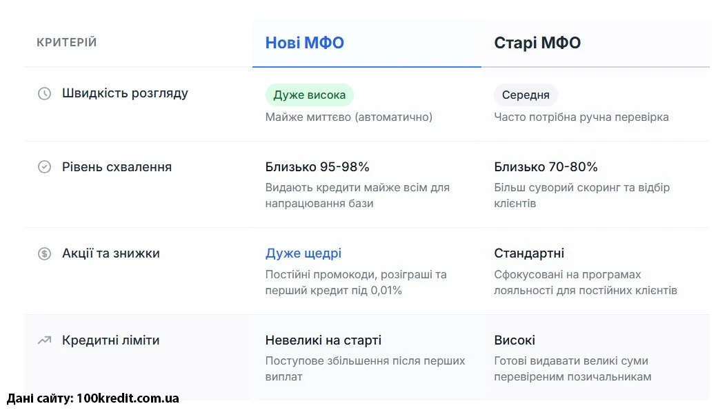Click the Швидкість розгляду row label
The image size is (718, 415).
click(x=125, y=93)
